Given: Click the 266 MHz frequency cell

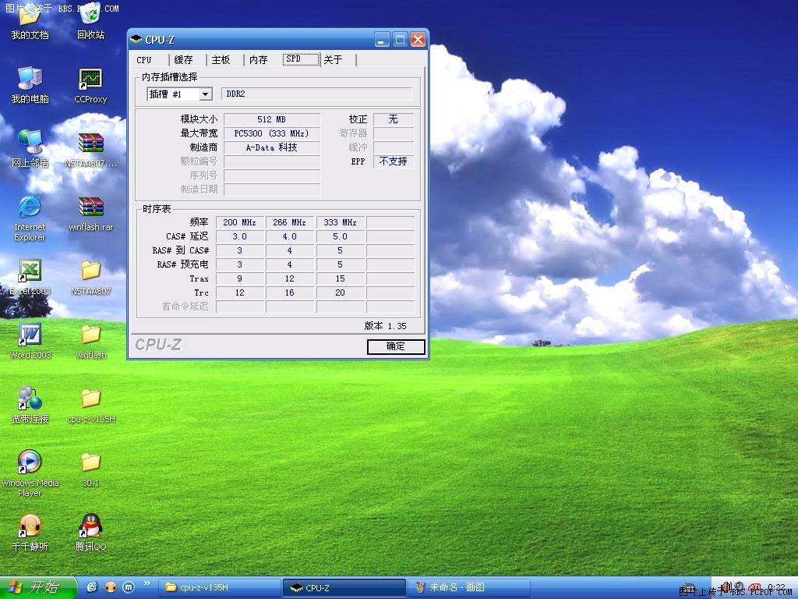Looking at the screenshot, I should pos(290,222).
